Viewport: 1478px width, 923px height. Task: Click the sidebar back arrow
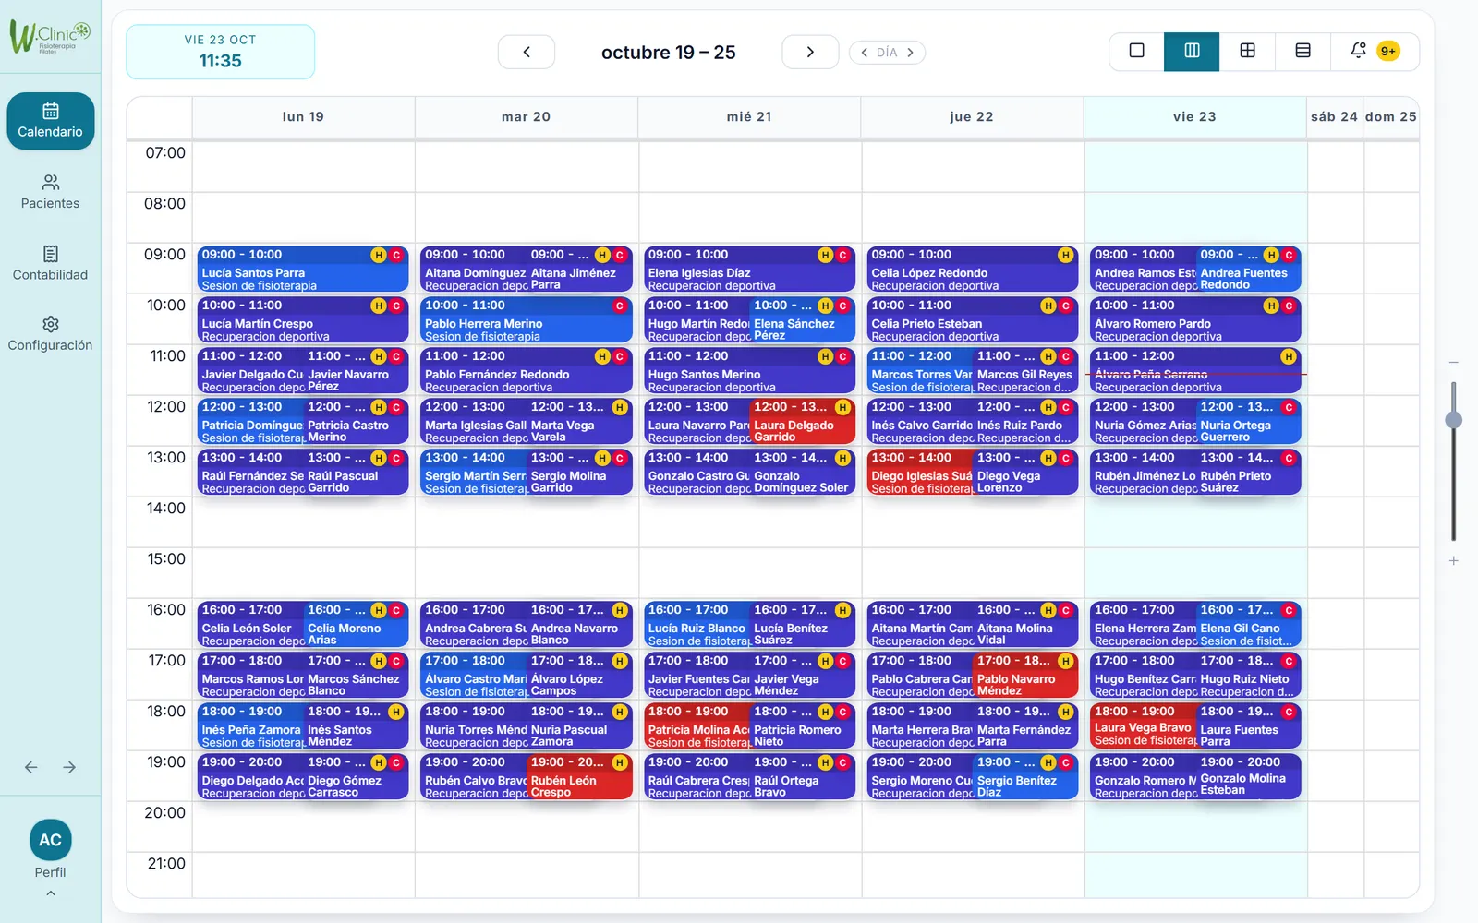click(x=31, y=767)
